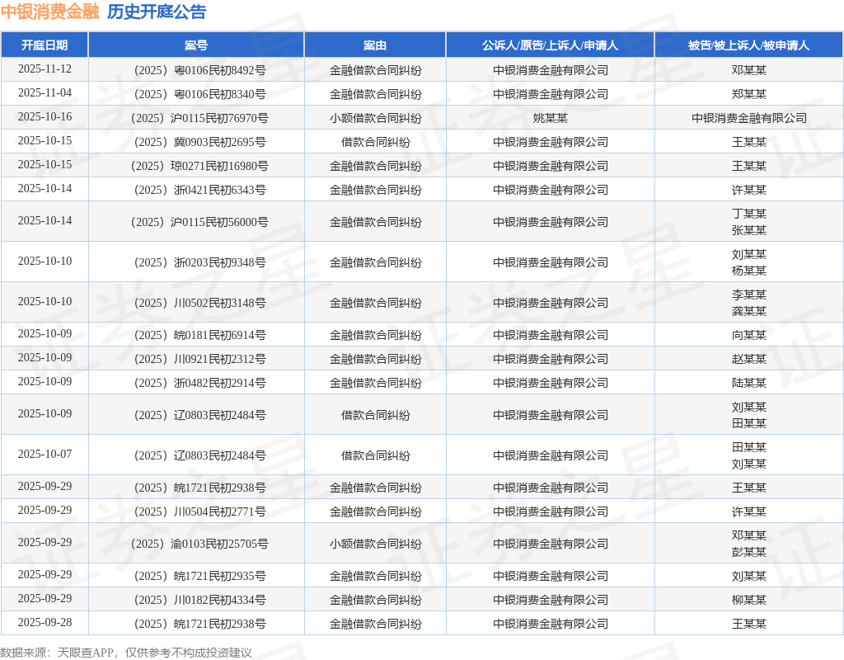Click defendant 向某某

point(748,335)
